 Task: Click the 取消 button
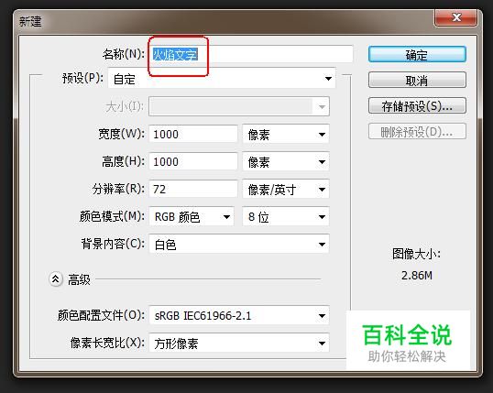coord(417,81)
